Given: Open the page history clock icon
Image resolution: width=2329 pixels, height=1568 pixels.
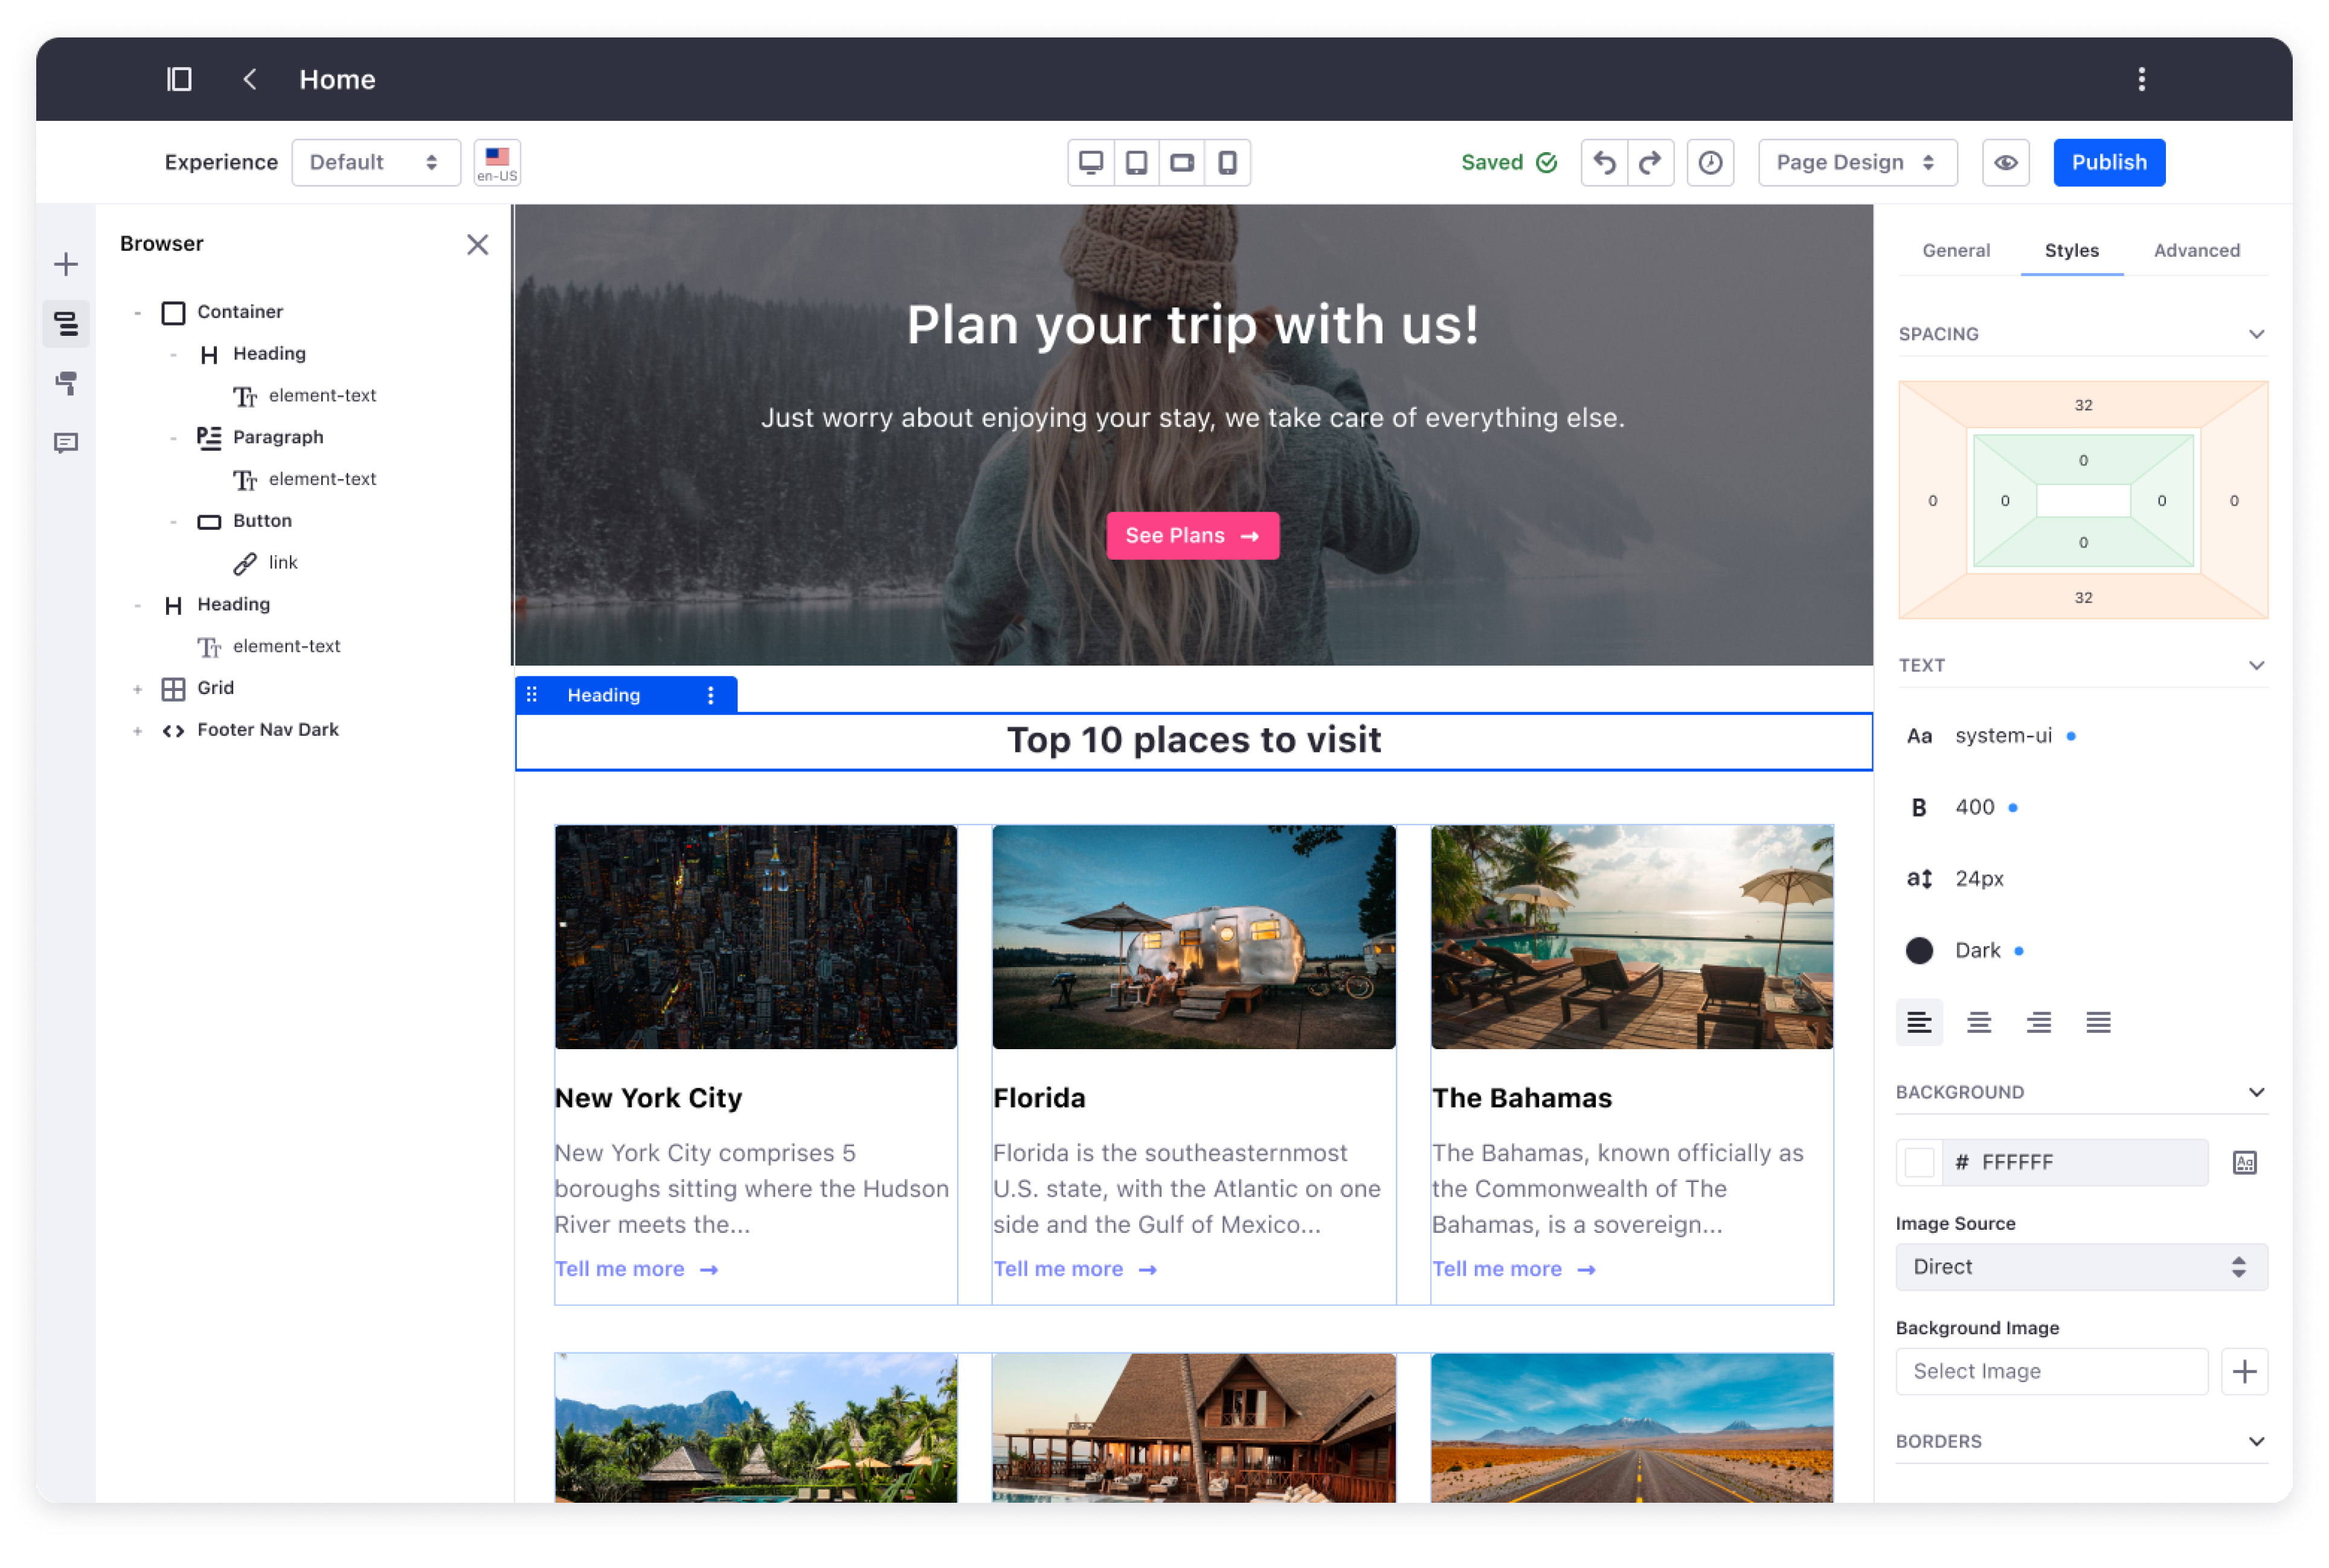Looking at the screenshot, I should pyautogui.click(x=1710, y=162).
